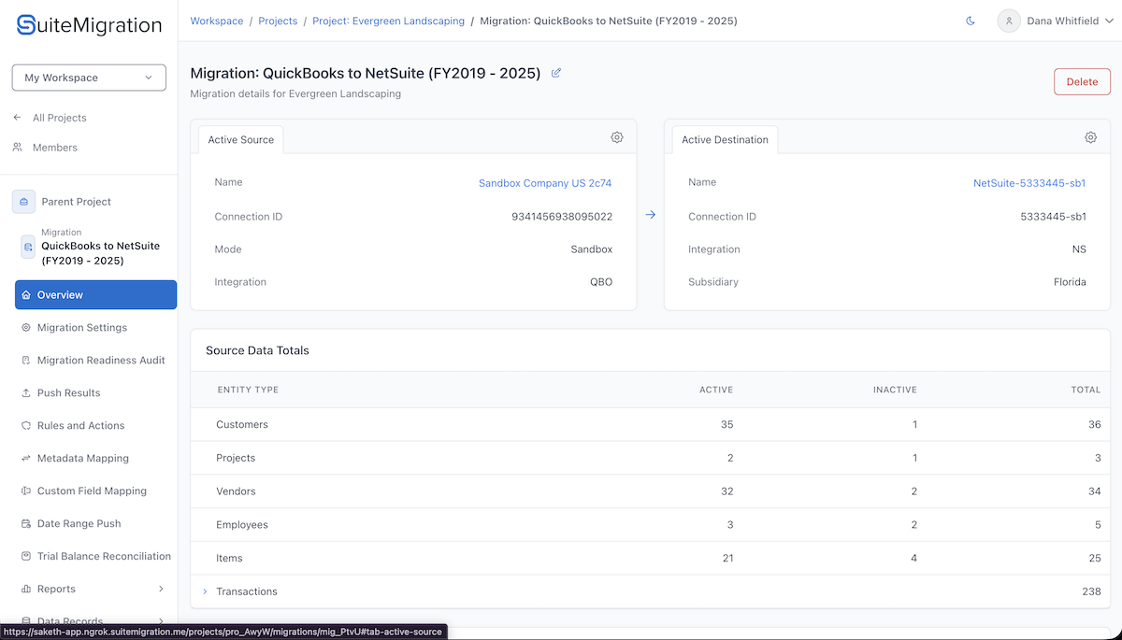
Task: Click the Vendors row label
Action: [236, 491]
